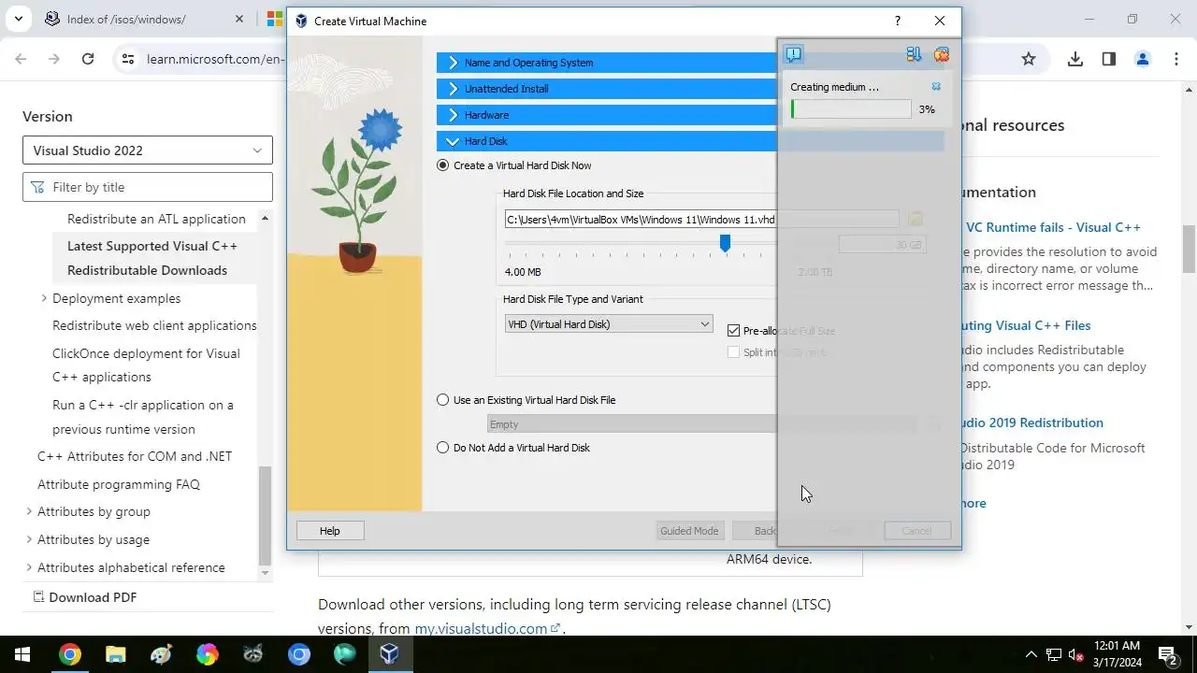Click Download PDF in sidebar

click(85, 597)
